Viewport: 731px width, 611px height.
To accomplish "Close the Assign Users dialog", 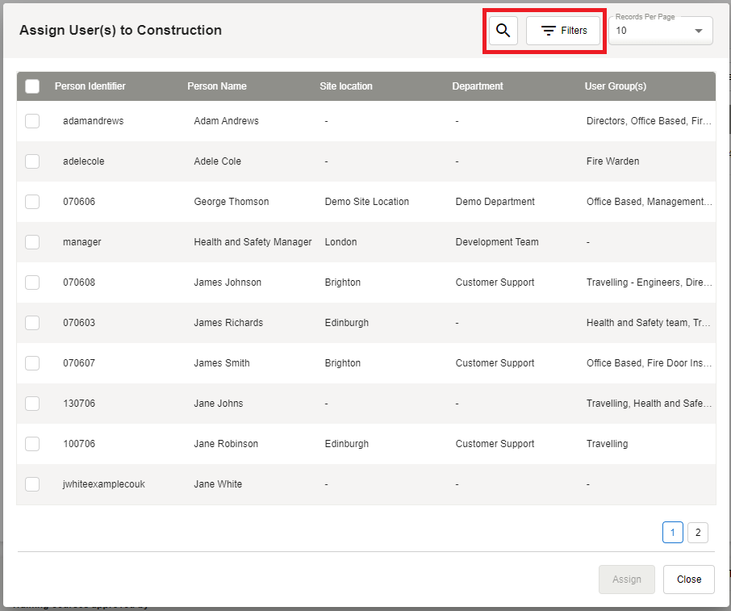I will (688, 580).
